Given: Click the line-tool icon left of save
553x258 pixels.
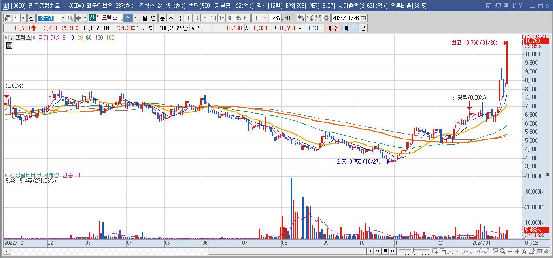Looking at the screenshot, I should [x=310, y=18].
